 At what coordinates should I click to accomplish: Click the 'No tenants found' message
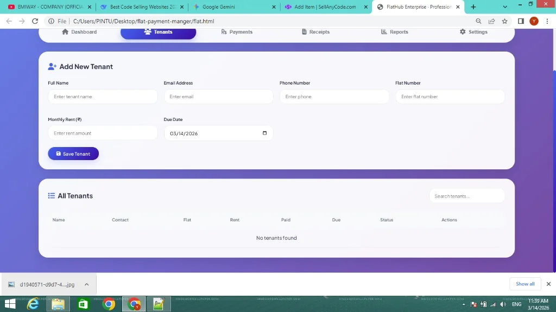[276, 238]
